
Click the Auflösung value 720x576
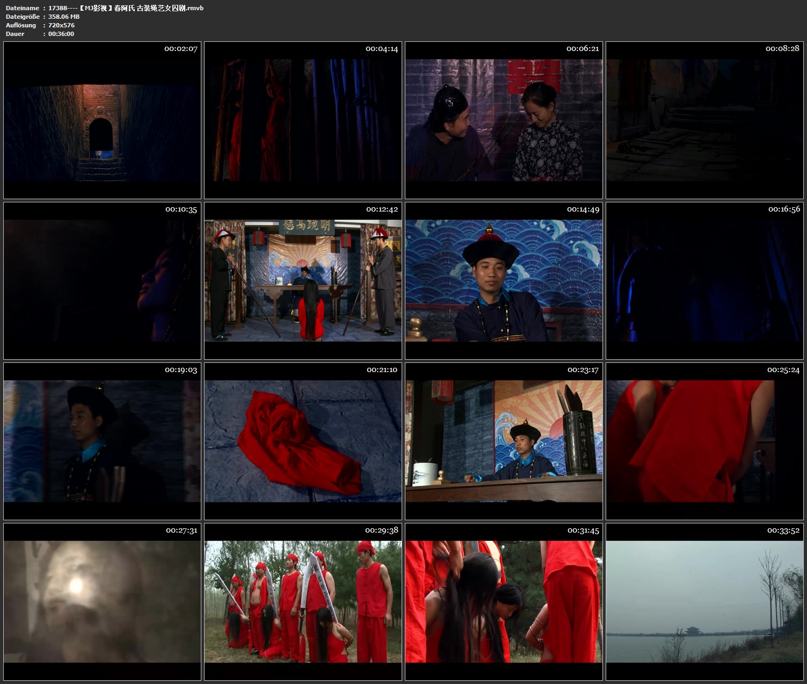[61, 25]
